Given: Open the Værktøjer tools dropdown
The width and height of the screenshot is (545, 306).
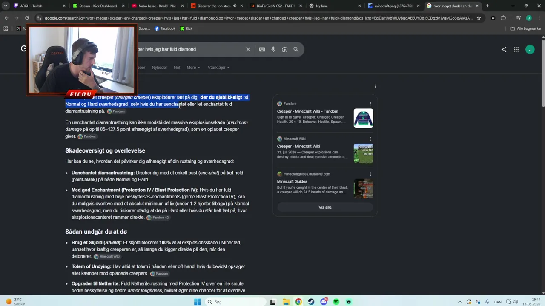Looking at the screenshot, I should coord(218,68).
